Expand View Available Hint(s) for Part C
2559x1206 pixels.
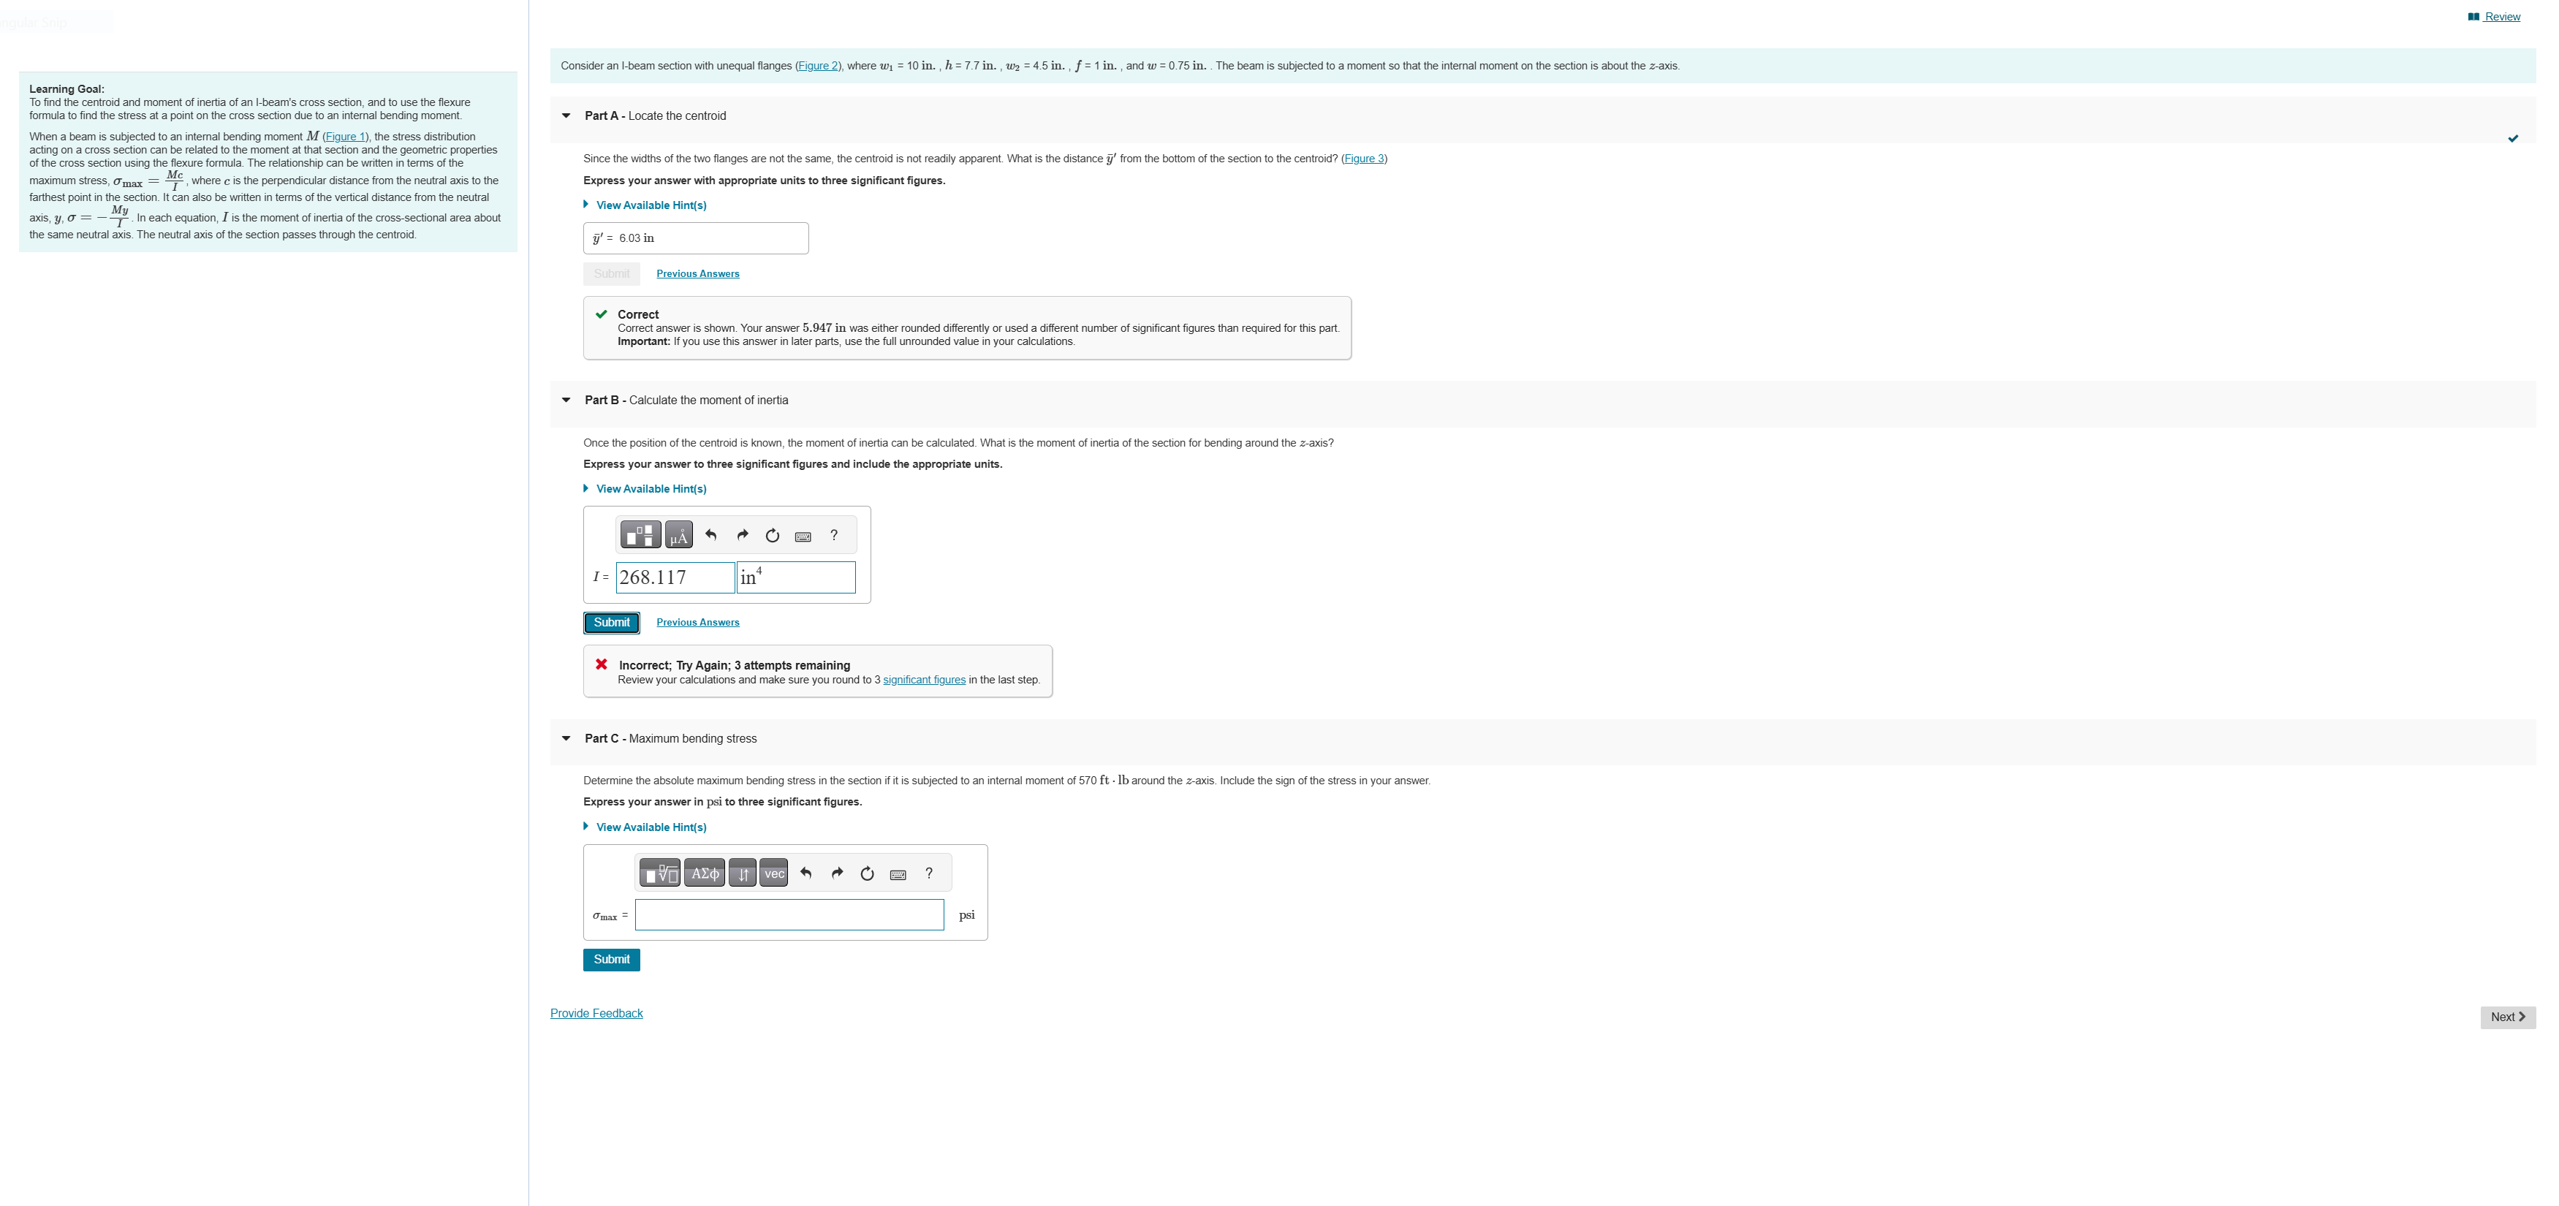tap(650, 827)
